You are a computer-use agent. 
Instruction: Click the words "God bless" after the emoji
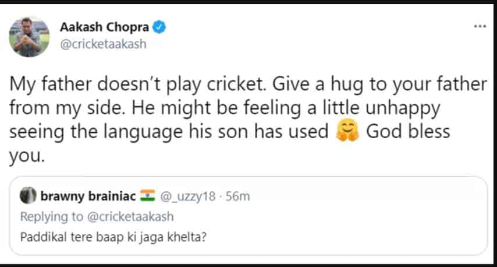click(x=408, y=132)
